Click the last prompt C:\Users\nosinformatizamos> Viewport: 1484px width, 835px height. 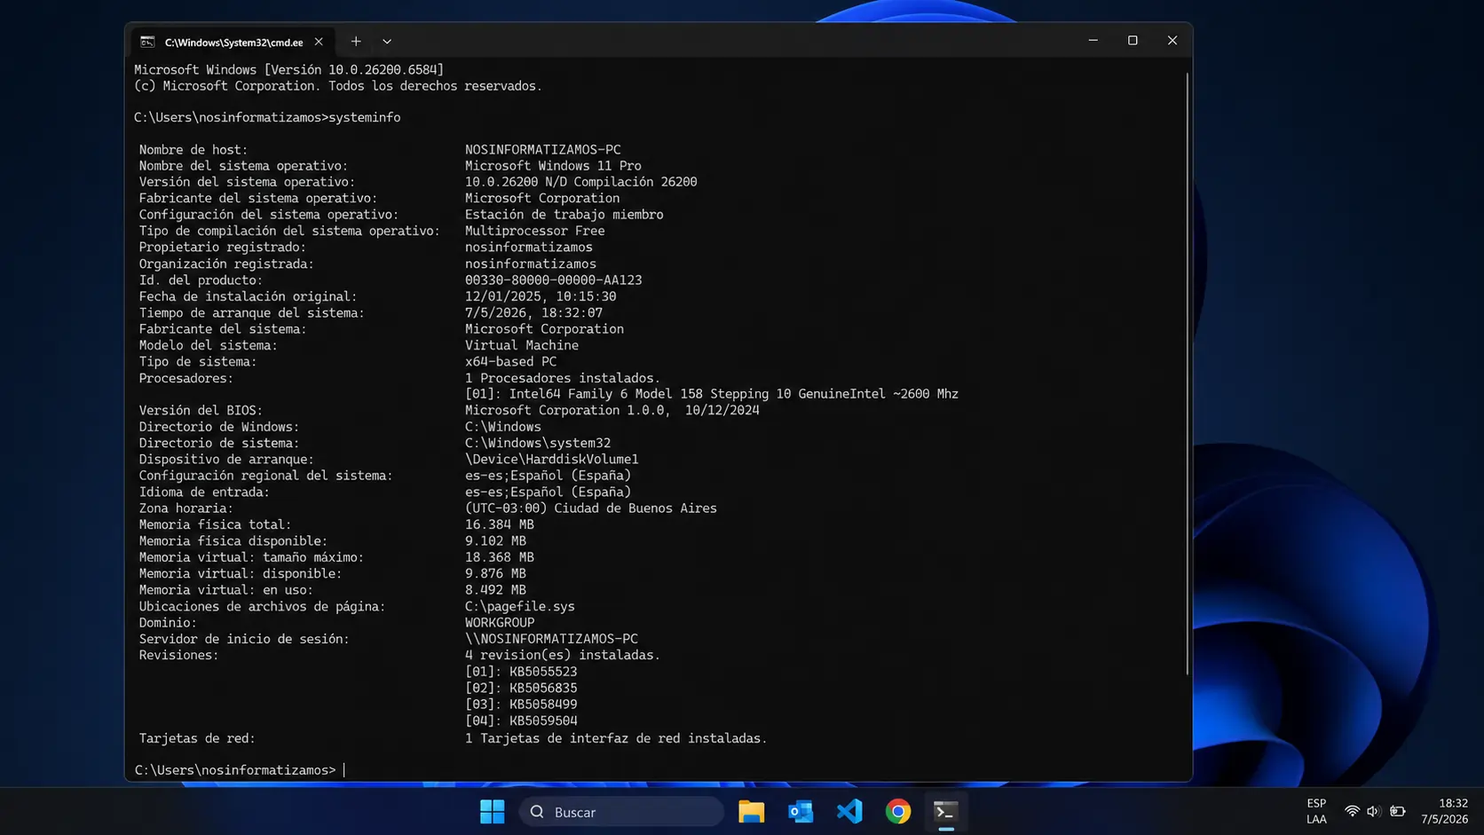coord(235,770)
